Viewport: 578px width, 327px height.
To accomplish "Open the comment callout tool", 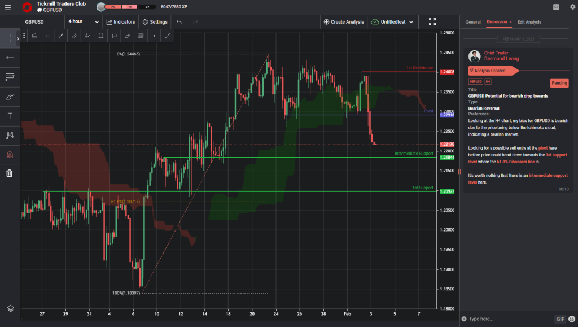I will click(x=114, y=35).
